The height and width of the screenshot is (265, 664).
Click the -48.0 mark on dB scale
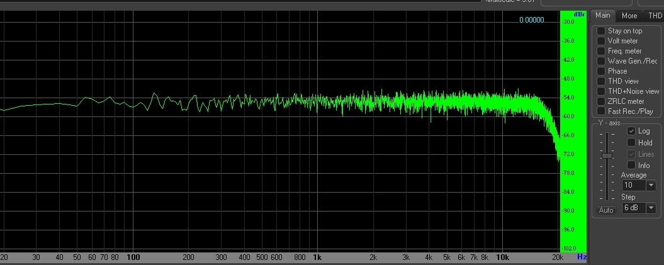(x=569, y=79)
